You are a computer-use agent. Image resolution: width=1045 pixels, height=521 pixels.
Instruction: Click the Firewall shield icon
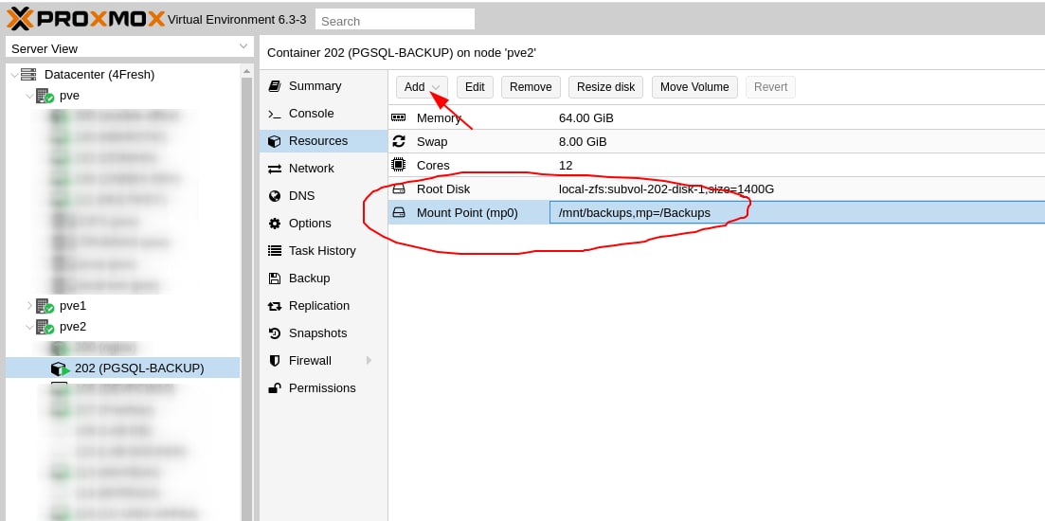274,360
